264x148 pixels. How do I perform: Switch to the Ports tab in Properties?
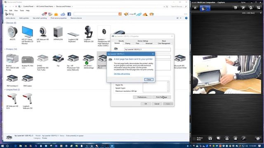coord(137,44)
